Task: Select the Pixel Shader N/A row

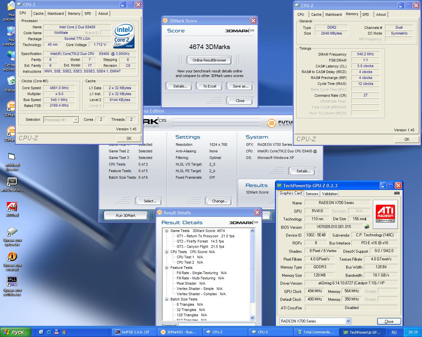Action: (x=191, y=283)
